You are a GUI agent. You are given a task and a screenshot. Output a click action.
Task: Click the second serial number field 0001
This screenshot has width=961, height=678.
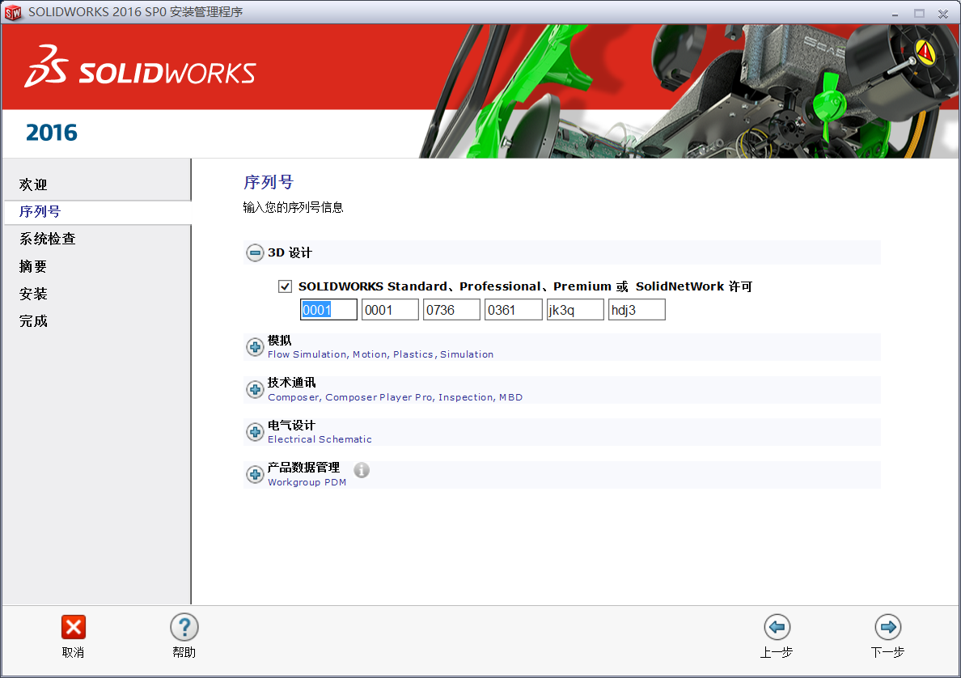390,310
